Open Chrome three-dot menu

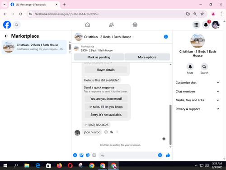[x=221, y=14]
